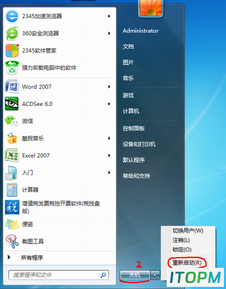Click the 计算器 text label
Screen dimensions: 226x289
(x=30, y=190)
